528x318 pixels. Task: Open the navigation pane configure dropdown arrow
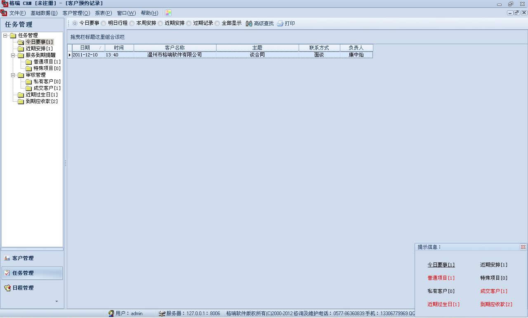[x=57, y=302]
